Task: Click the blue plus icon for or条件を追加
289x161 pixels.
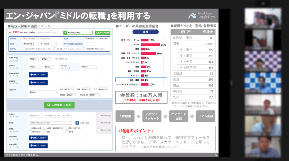Action: tap(77, 123)
